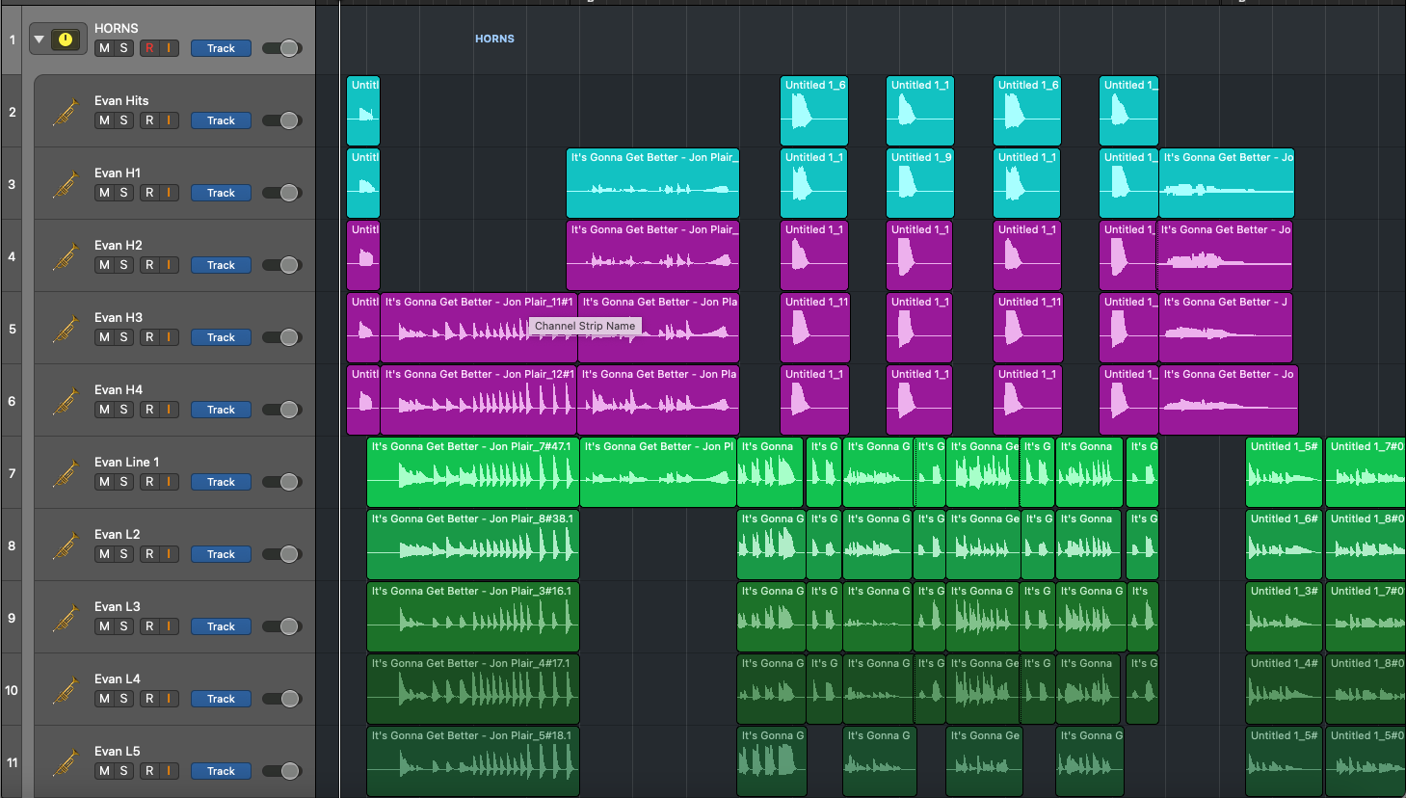This screenshot has height=798, width=1406.
Task: Select region It's Gonna Get Better - Jon Plair_8#38.1
Action: [x=472, y=544]
